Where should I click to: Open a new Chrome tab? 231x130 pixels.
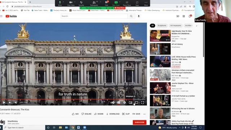click(30, 2)
